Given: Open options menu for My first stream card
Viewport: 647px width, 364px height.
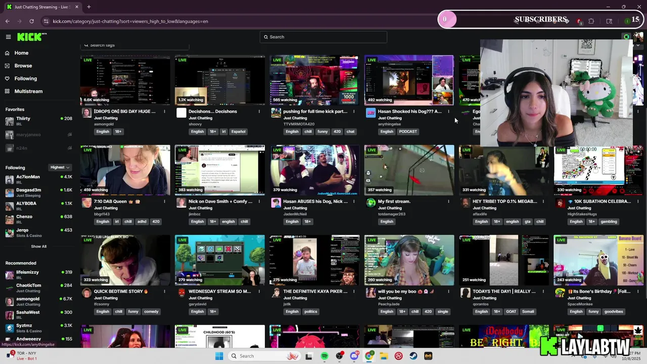Looking at the screenshot, I should click(x=448, y=201).
